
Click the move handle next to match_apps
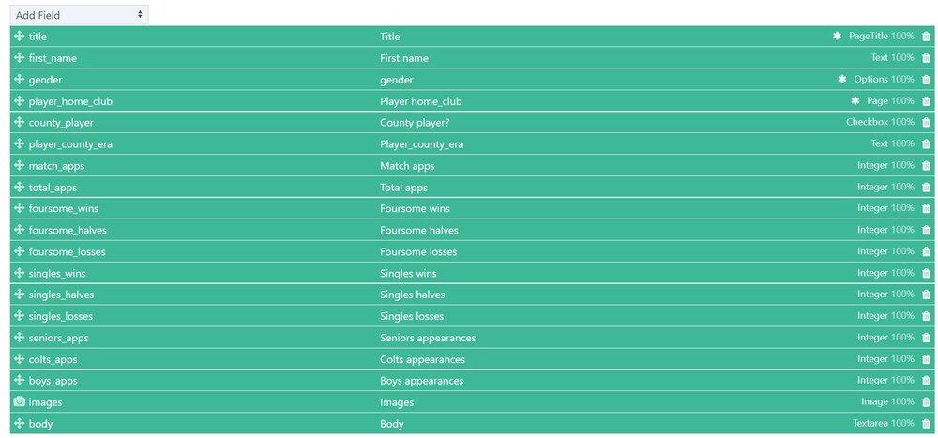[x=20, y=165]
